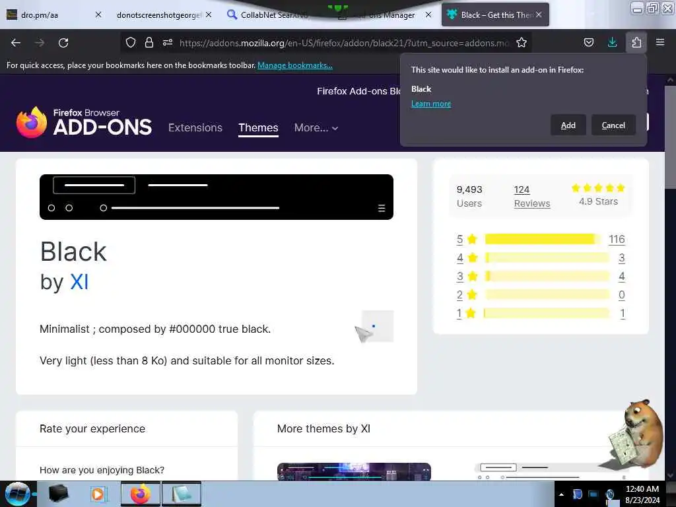Switch to Firefox in the taskbar
The width and height of the screenshot is (676, 507).
click(141, 494)
